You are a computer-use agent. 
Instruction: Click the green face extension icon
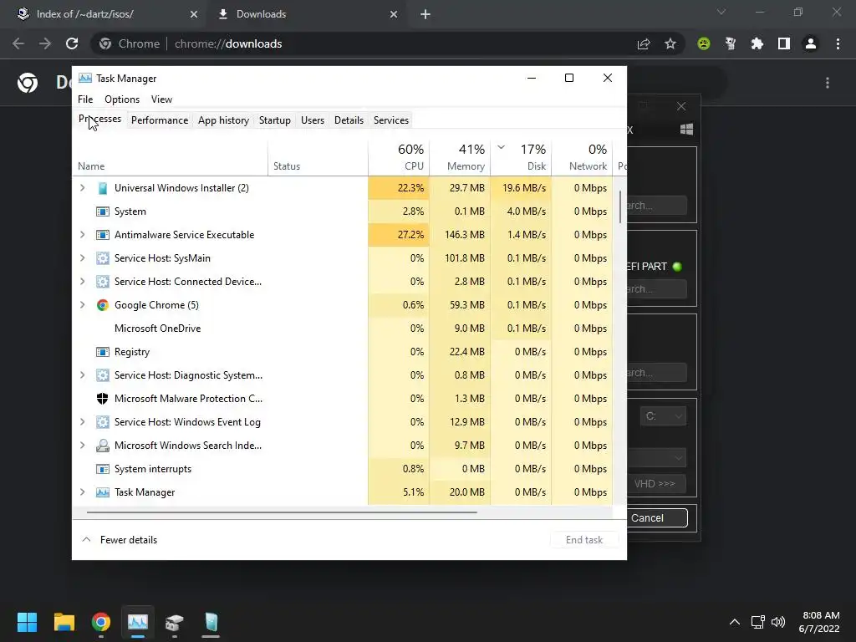[x=704, y=43]
